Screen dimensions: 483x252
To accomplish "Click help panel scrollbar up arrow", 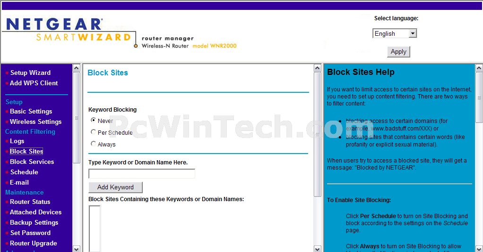I will pos(479,68).
